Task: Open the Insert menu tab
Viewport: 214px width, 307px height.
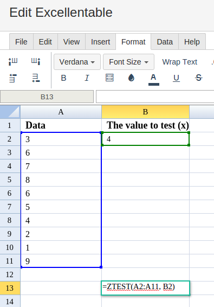Action: 100,42
